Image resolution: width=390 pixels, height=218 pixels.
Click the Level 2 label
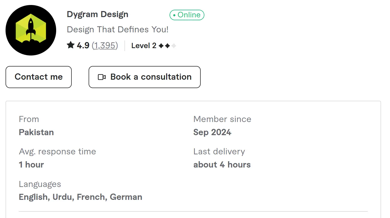tap(144, 46)
